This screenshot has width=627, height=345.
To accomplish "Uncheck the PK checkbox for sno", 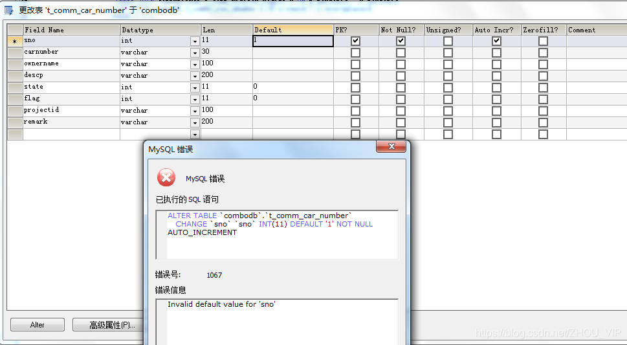I will point(355,41).
